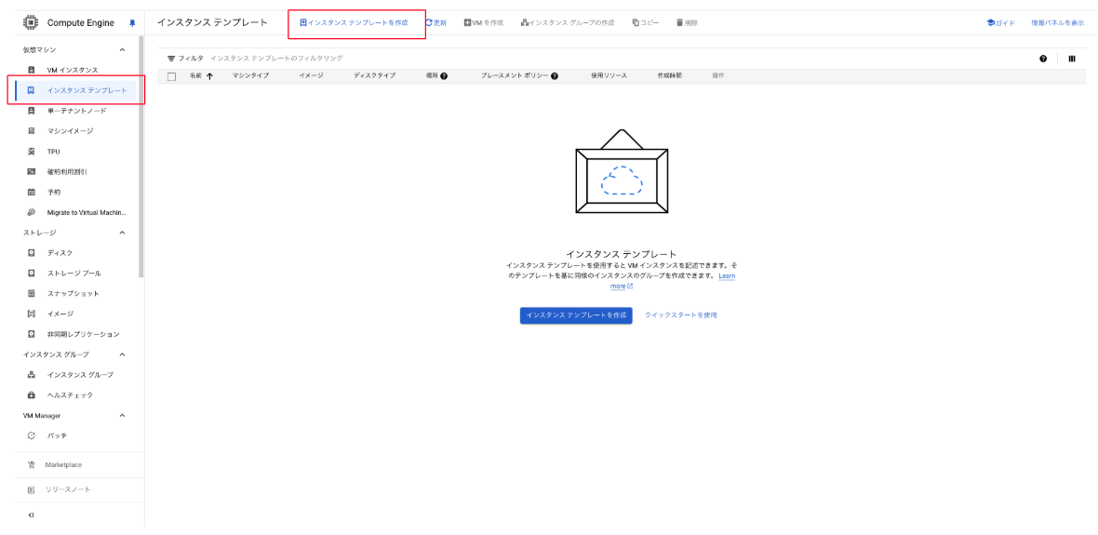1098x535 pixels.
Task: Click the リリースノート icon
Action: tap(31, 489)
